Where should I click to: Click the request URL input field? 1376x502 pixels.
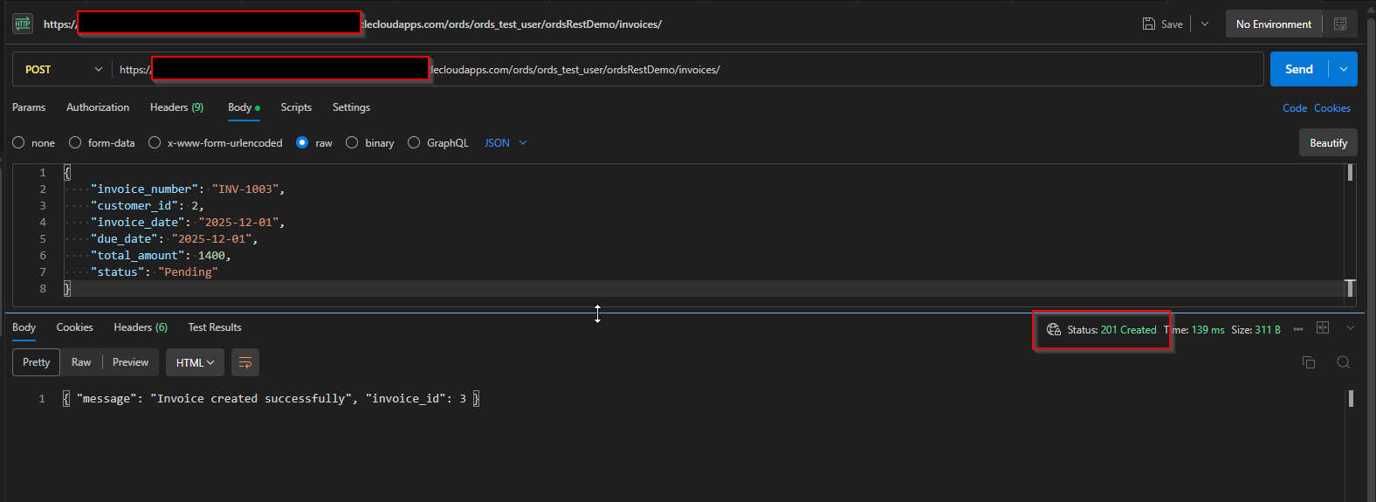[x=688, y=69]
